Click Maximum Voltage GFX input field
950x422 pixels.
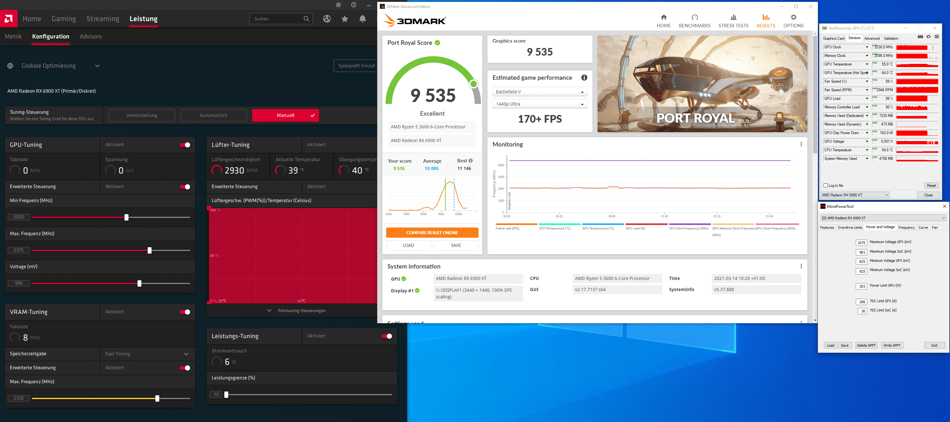pos(861,243)
